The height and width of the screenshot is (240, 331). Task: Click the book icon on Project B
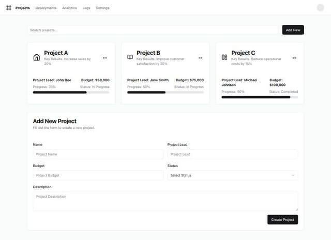(x=130, y=57)
